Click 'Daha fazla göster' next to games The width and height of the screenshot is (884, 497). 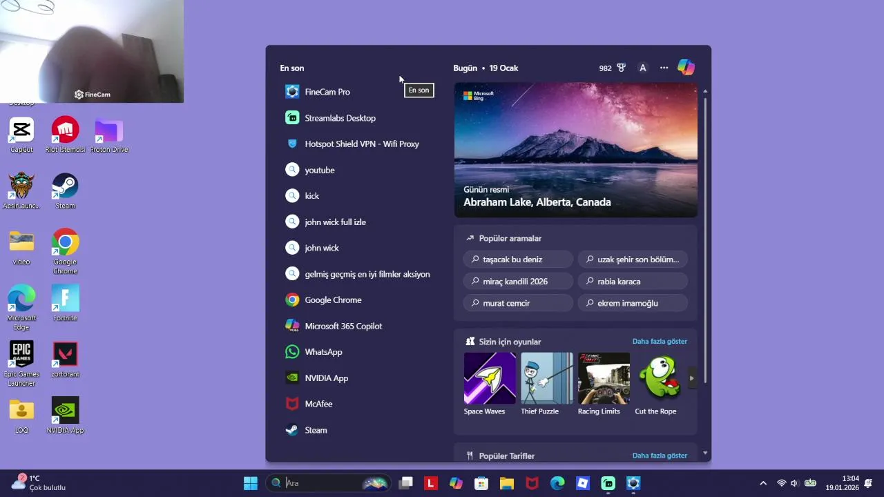point(660,342)
